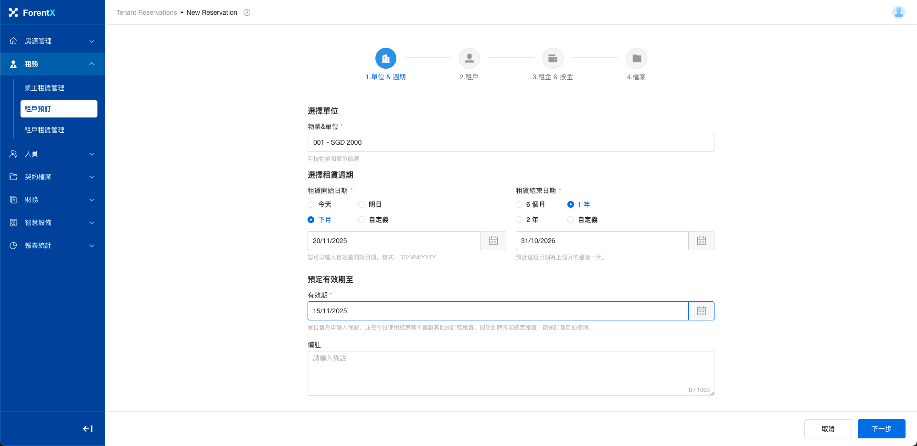Viewport: 917px width, 446px height.
Task: Open the 物業&單位 selection field
Action: point(511,142)
